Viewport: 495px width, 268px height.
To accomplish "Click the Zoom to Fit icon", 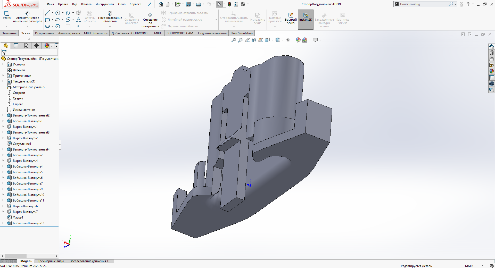I will pos(234,40).
